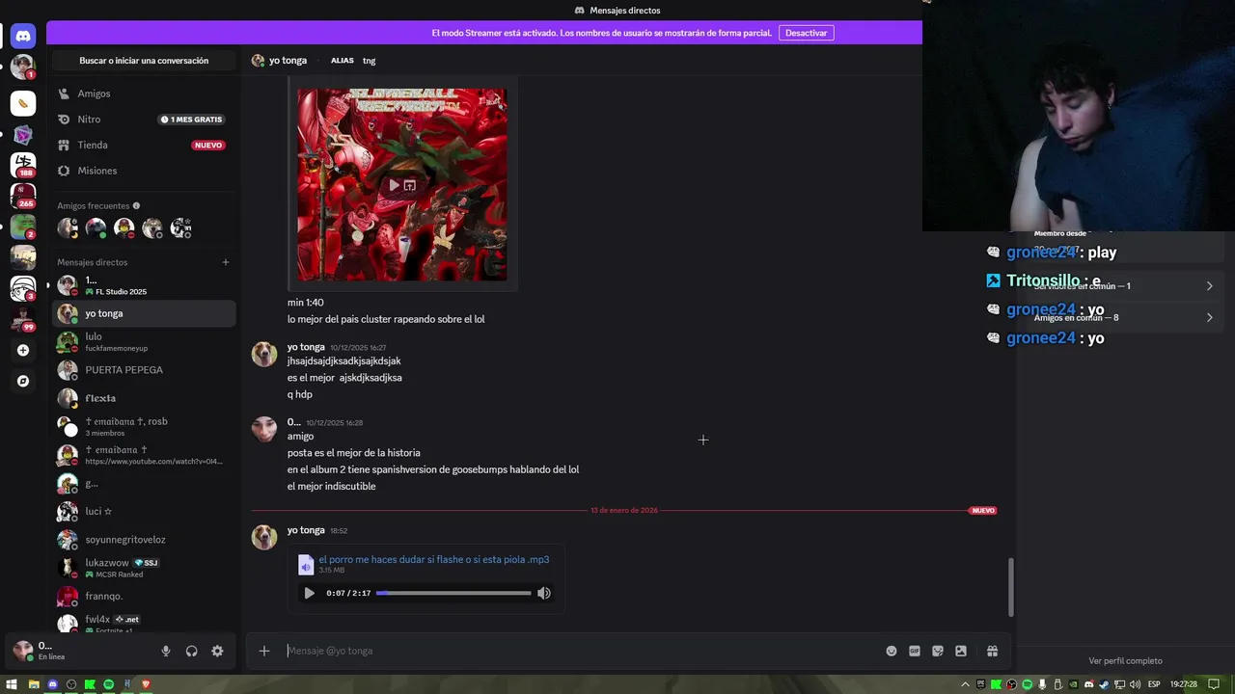Click the mp3 file attachment icon
The height and width of the screenshot is (694, 1235).
pyautogui.click(x=306, y=565)
